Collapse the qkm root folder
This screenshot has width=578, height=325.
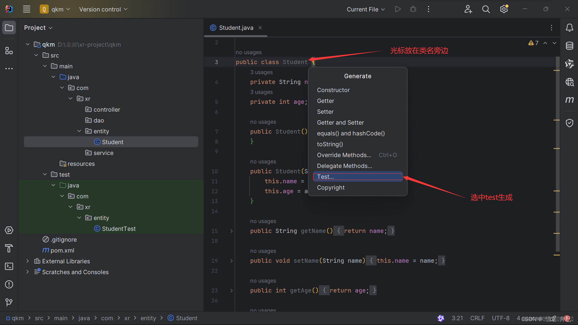click(28, 45)
